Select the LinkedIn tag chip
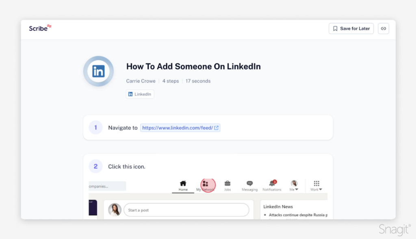The image size is (416, 239). pyautogui.click(x=140, y=94)
